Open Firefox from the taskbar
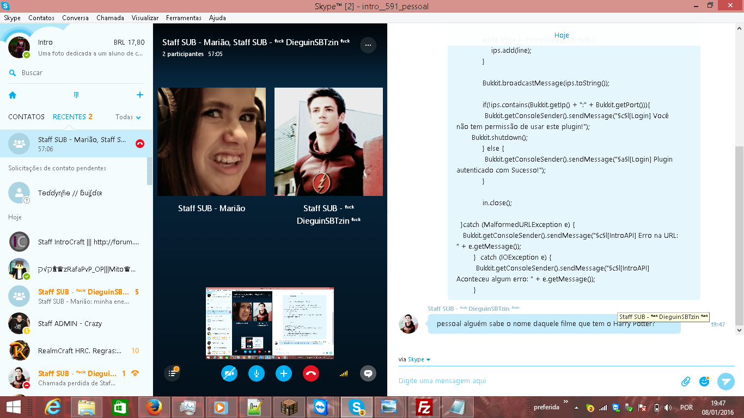The height and width of the screenshot is (418, 744). pos(154,407)
